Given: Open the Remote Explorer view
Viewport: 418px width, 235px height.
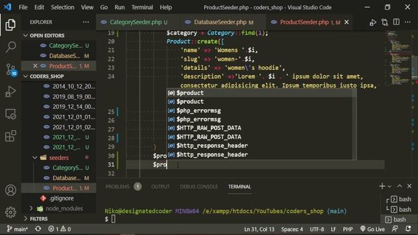Looking at the screenshot, I should (10, 114).
